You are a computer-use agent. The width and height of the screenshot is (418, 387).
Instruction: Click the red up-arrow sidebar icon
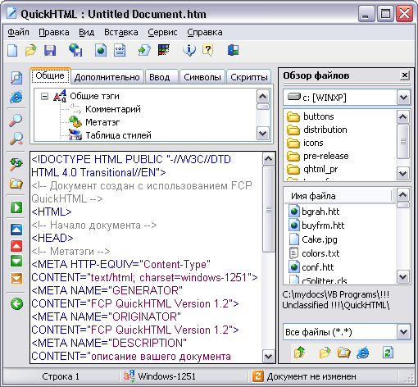[16, 246]
